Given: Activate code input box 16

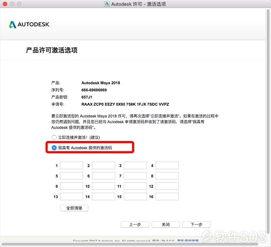Looking at the screenshot, I should pos(167,197).
